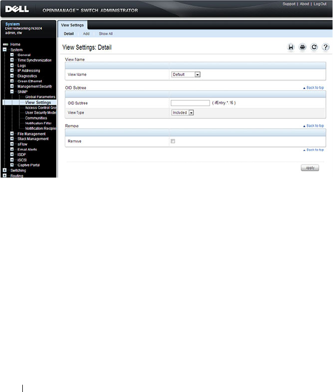
Task: Focus the OID Subtree text field
Action: click(190, 103)
